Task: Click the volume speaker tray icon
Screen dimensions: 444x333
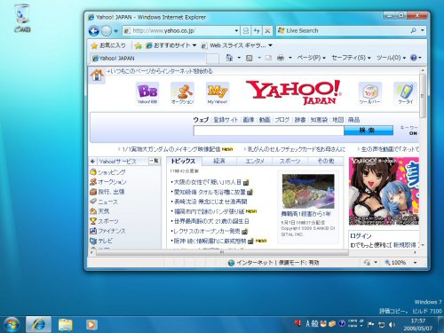Action: click(x=392, y=324)
